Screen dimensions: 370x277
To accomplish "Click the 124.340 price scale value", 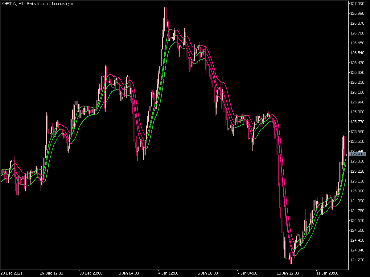I will [358, 250].
